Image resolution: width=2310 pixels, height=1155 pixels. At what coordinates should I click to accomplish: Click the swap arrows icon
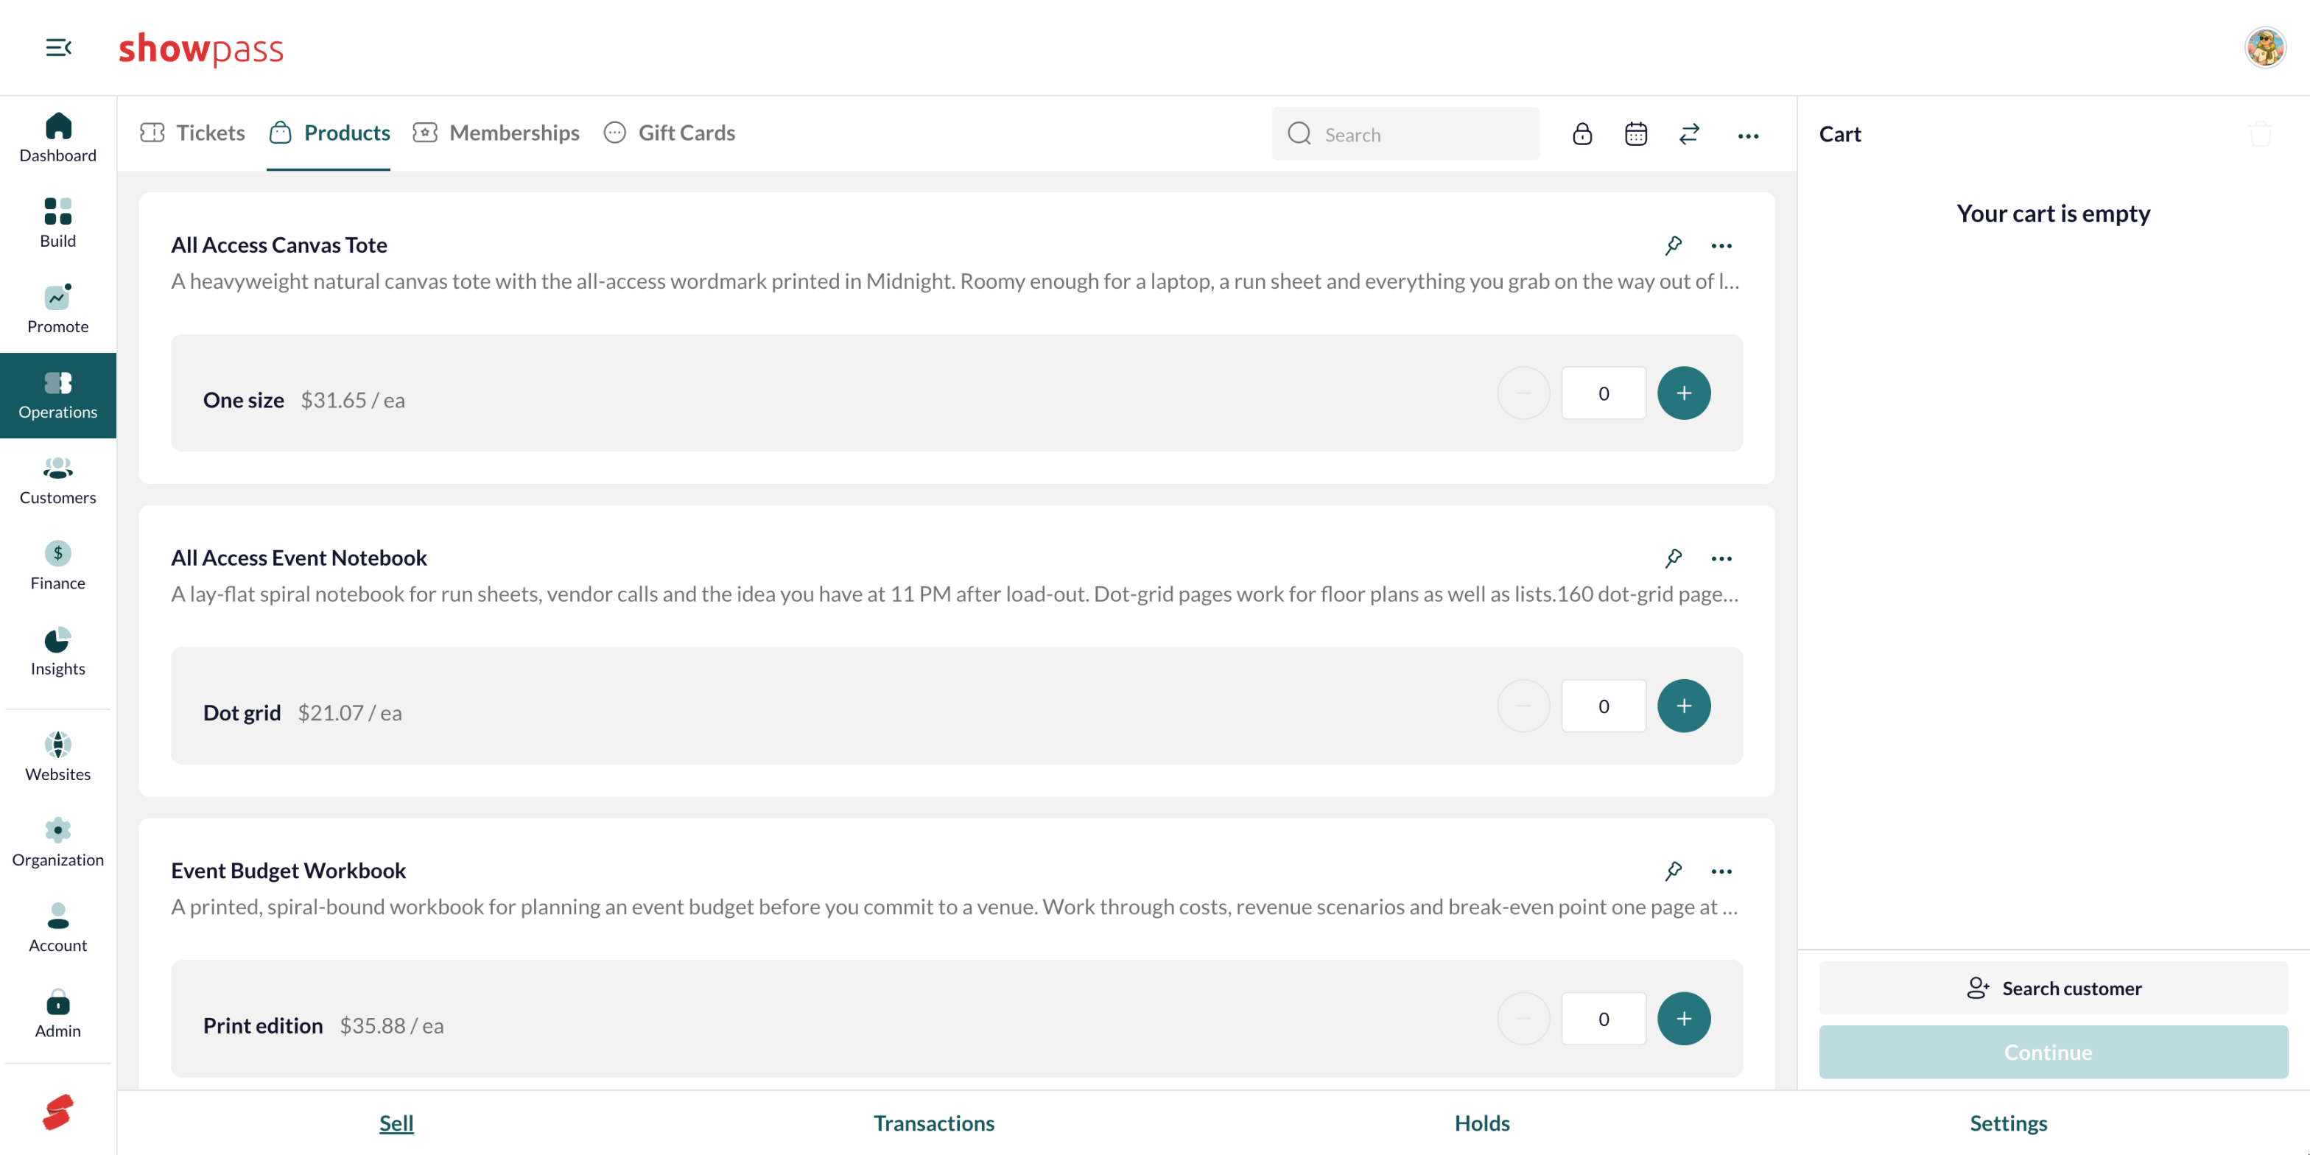[x=1690, y=133]
